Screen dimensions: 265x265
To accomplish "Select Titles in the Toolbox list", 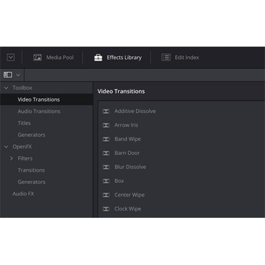I will click(x=24, y=123).
